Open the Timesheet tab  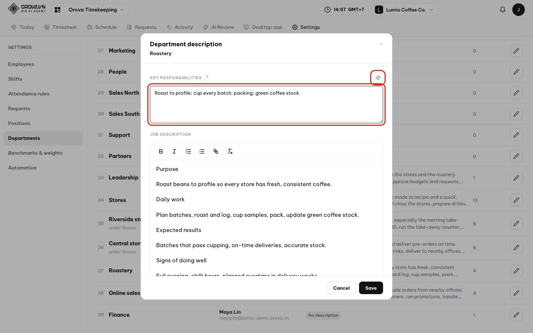[x=61, y=27]
